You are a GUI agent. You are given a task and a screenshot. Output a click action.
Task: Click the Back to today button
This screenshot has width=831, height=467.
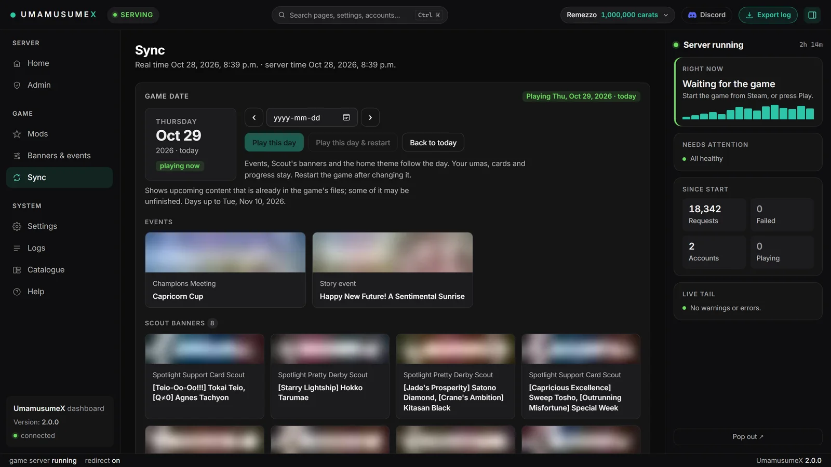point(433,143)
